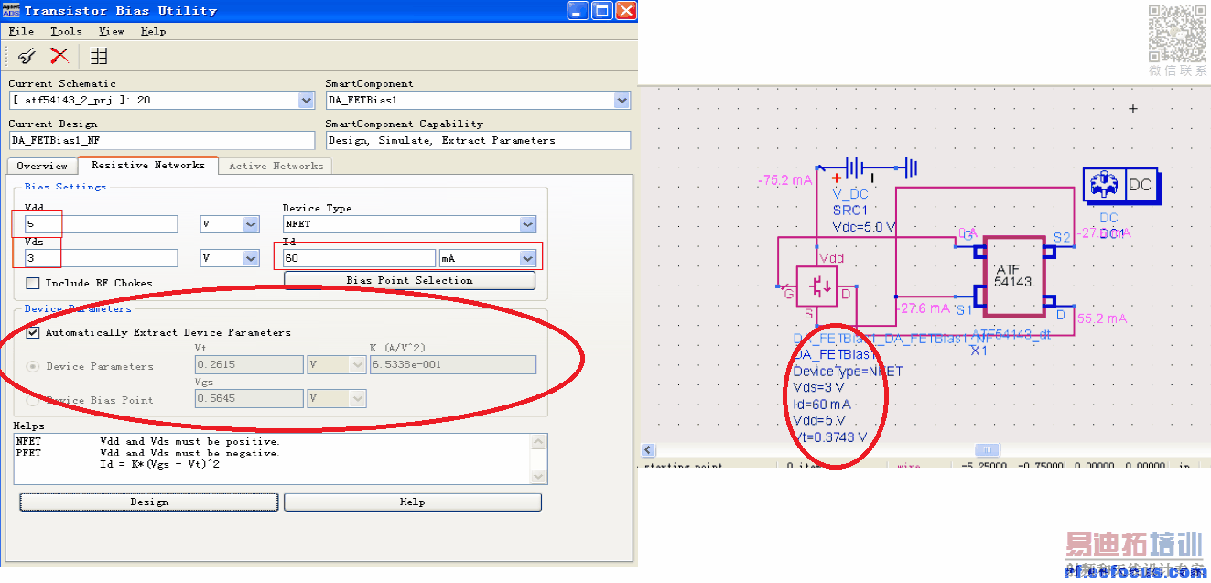Click the -75.2 mA current annotation
The image size is (1211, 583).
click(x=784, y=181)
